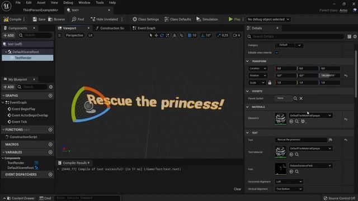Add a new variable with plus icon
Screen dimensions: 358x201
point(50,152)
